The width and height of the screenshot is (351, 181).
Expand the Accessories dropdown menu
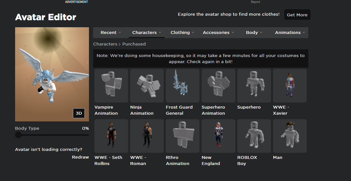[x=218, y=33]
